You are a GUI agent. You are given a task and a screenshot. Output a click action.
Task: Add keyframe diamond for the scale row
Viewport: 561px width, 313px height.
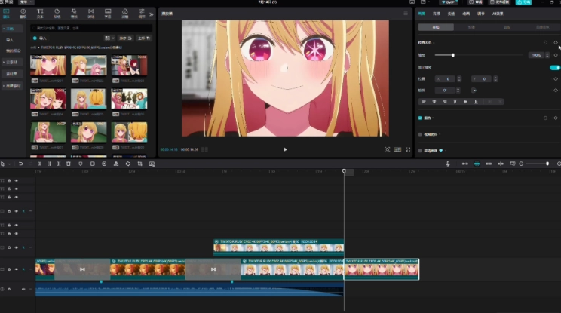(556, 55)
